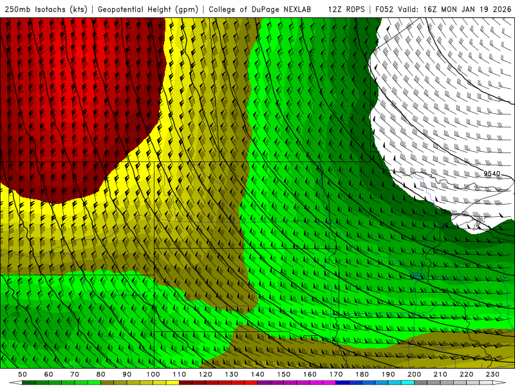
Task: Click the 100 label on the color scale
Action: click(x=153, y=374)
